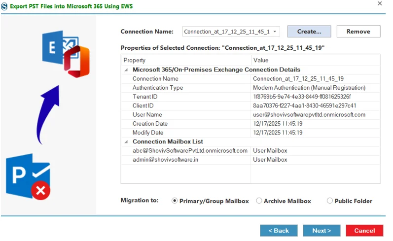This screenshot has height=241, width=393.
Task: Select the Creation Date property label
Action: coord(150,124)
